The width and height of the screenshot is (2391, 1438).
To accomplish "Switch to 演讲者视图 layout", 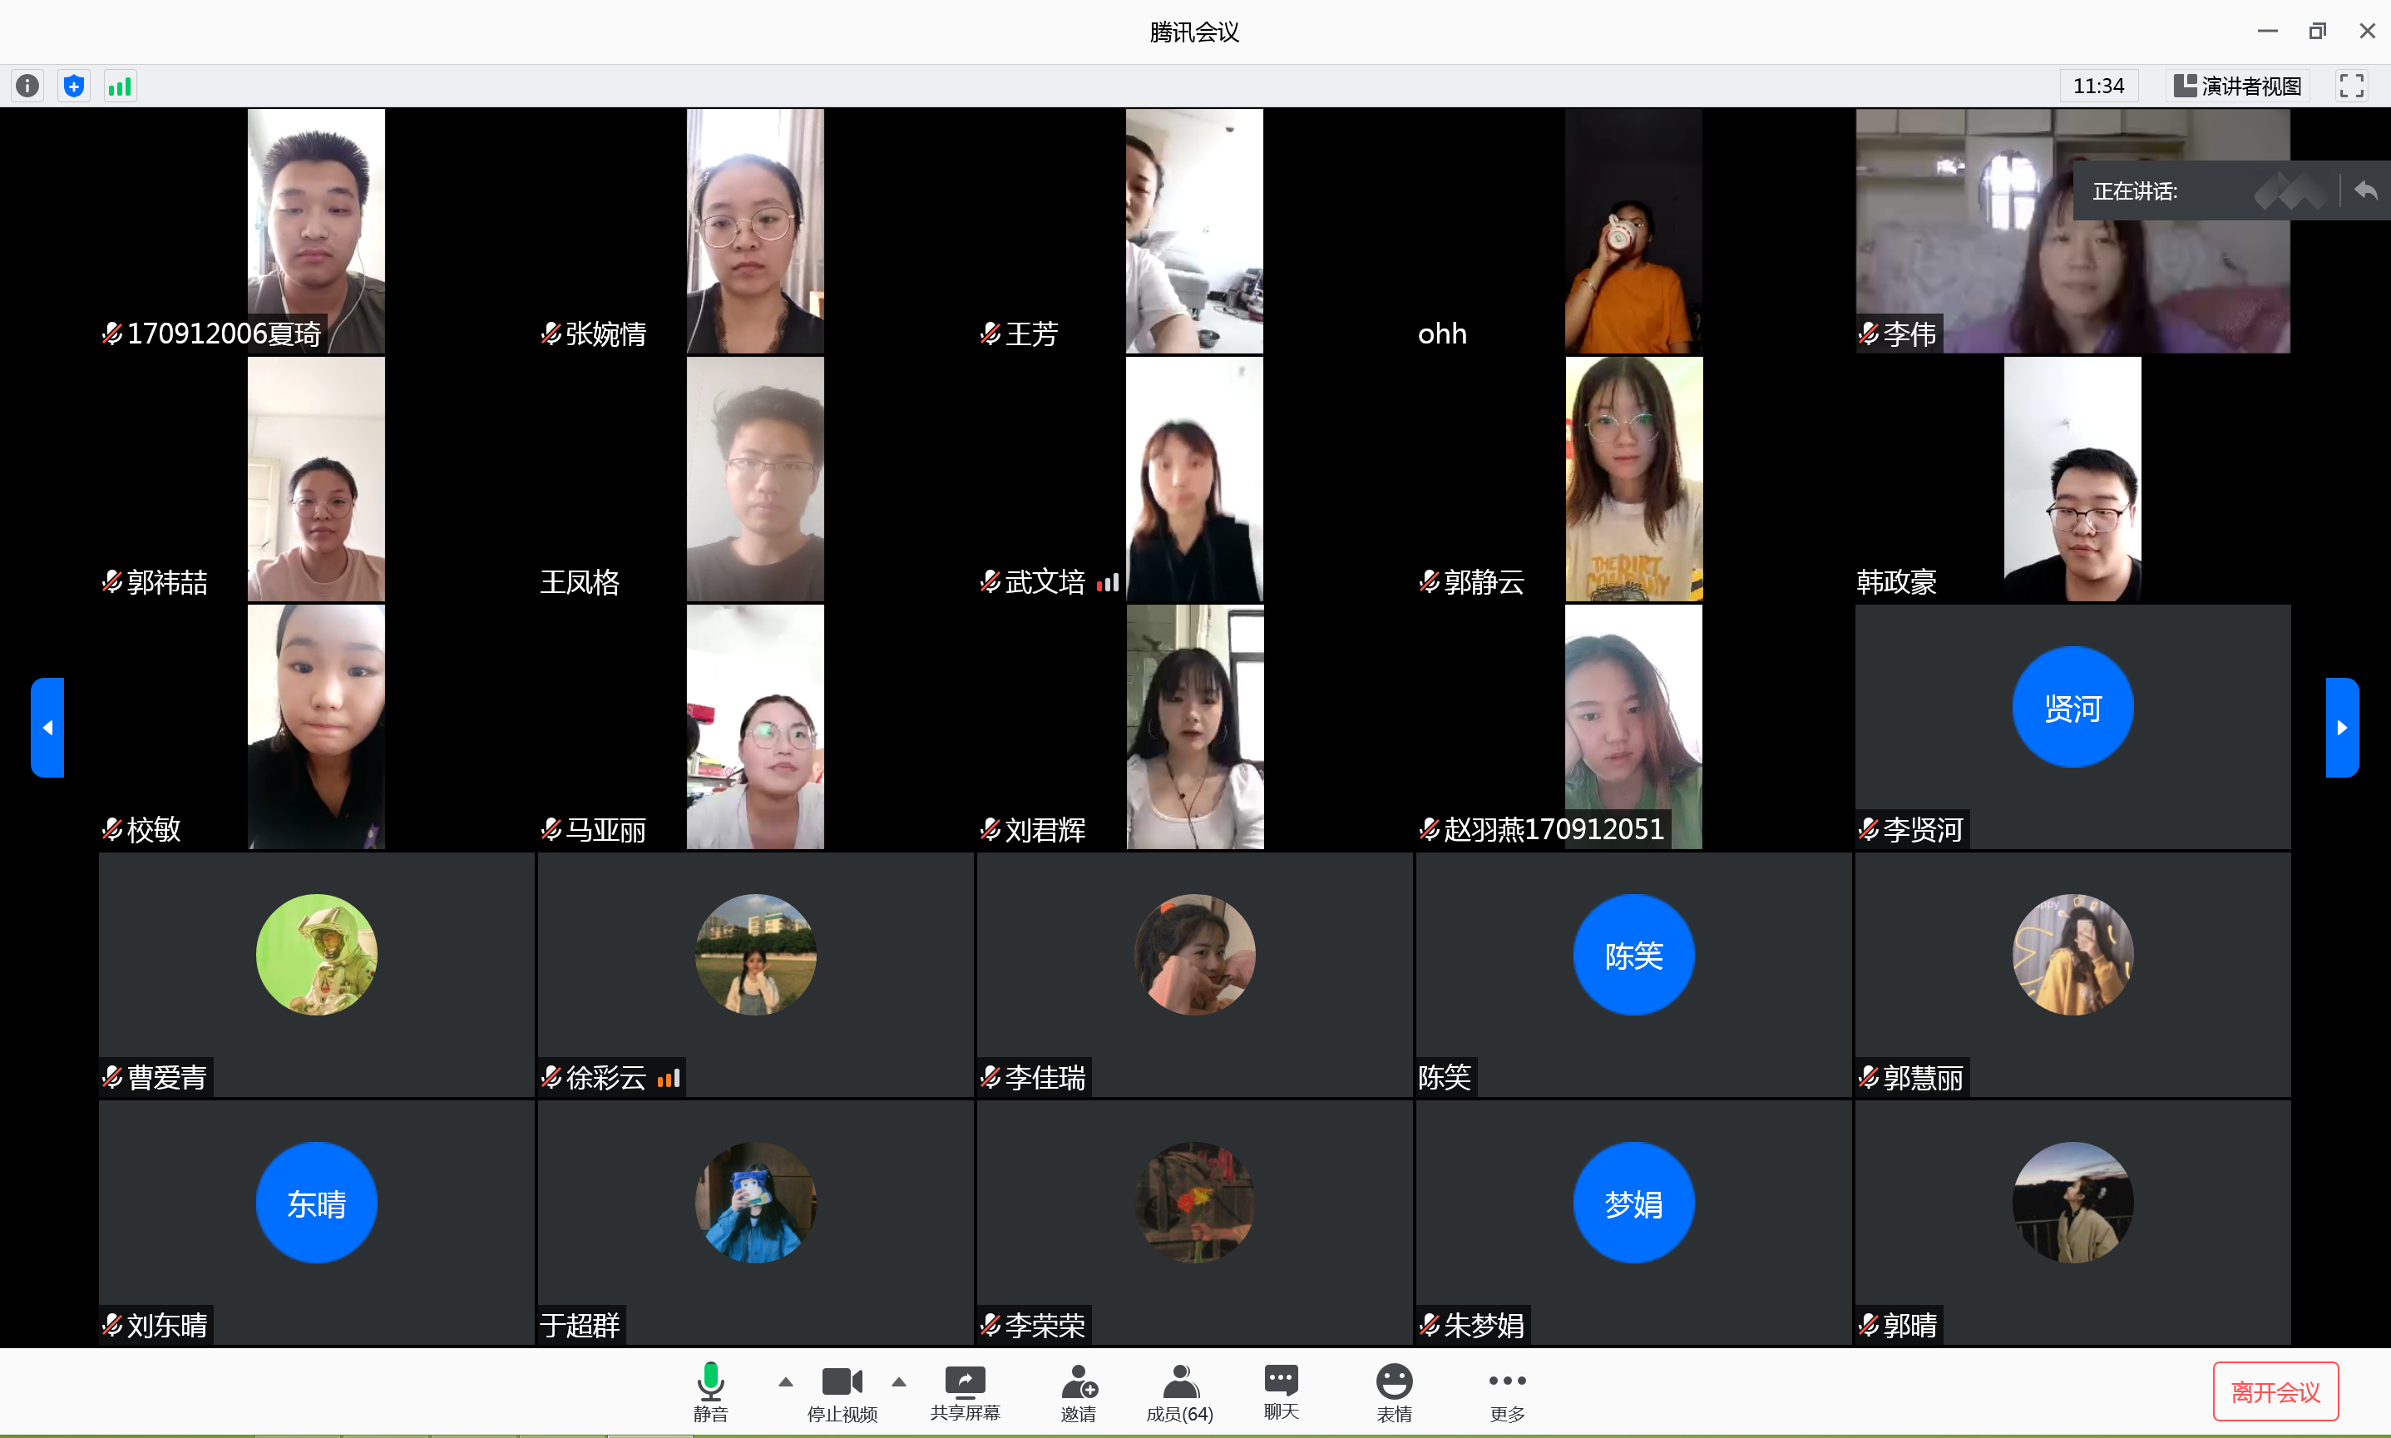I will point(2237,86).
